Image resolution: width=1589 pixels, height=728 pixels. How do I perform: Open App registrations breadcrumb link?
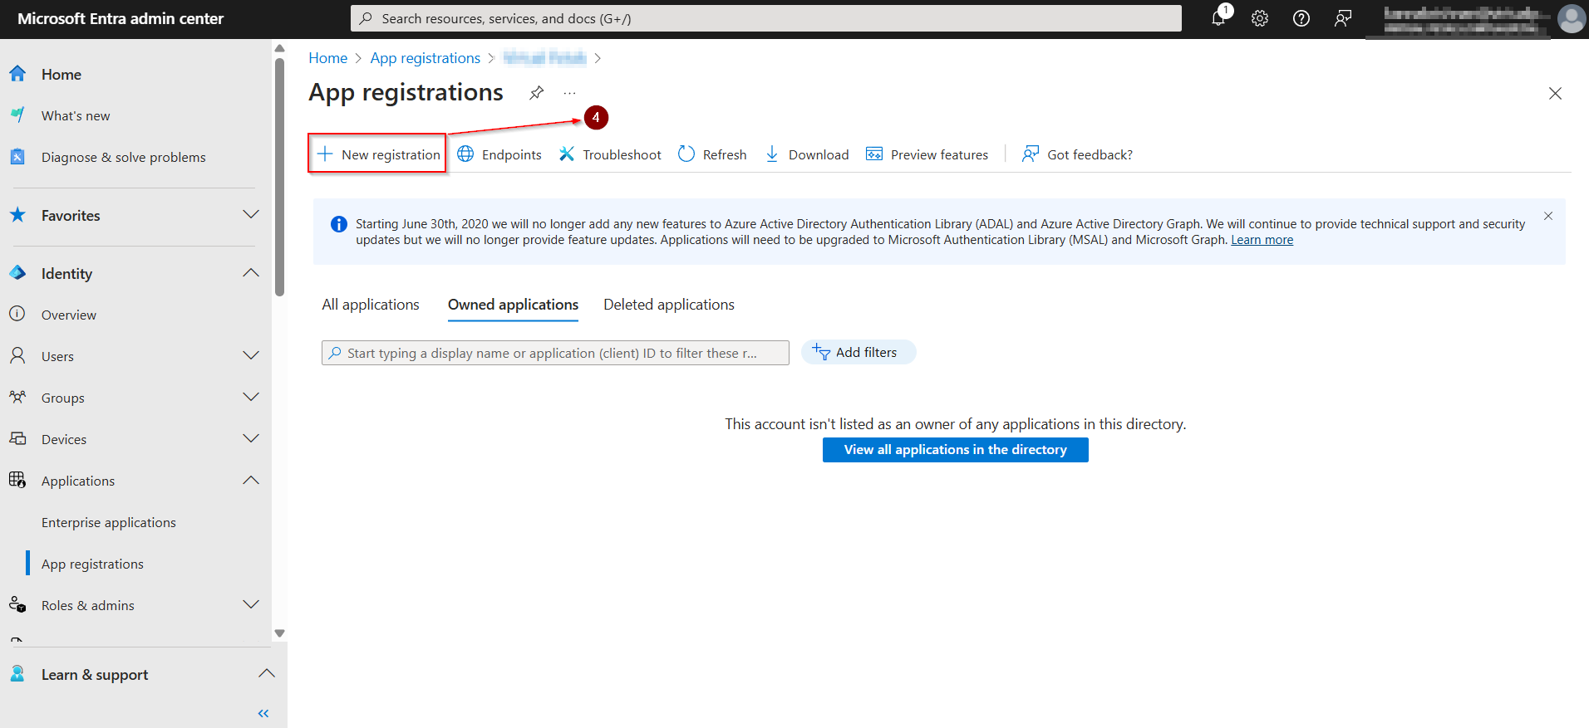425,58
